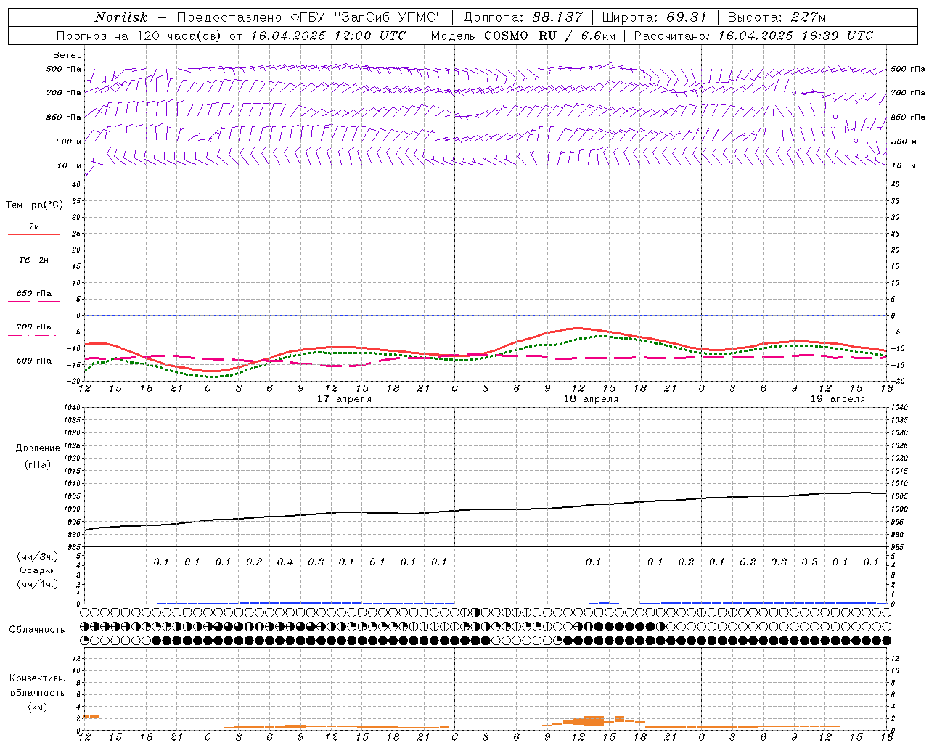Viewport: 929px width, 743px height.
Task: Click '500 гПа' in the temperature legend
Action: point(34,360)
